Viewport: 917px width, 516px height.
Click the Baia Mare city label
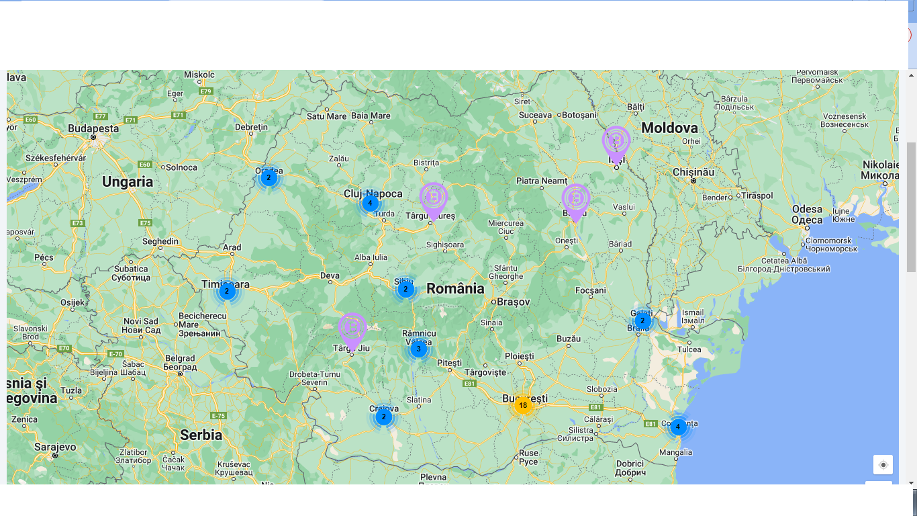click(x=371, y=116)
